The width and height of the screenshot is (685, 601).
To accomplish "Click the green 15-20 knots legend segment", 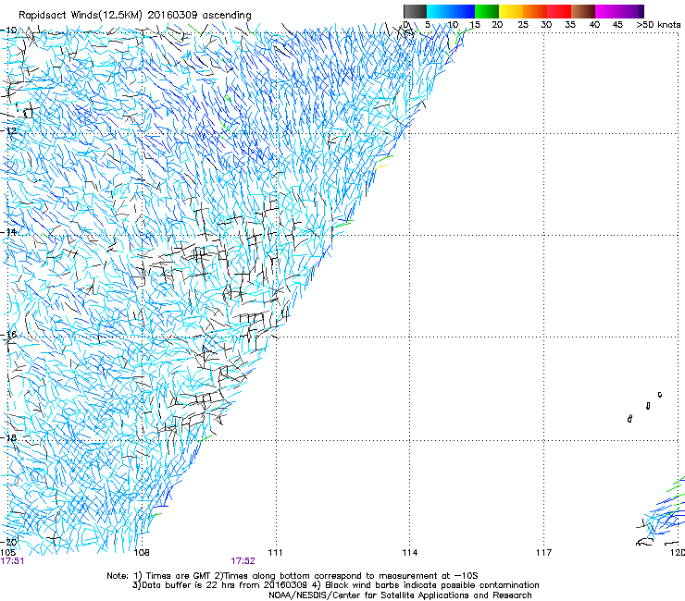I will (487, 11).
